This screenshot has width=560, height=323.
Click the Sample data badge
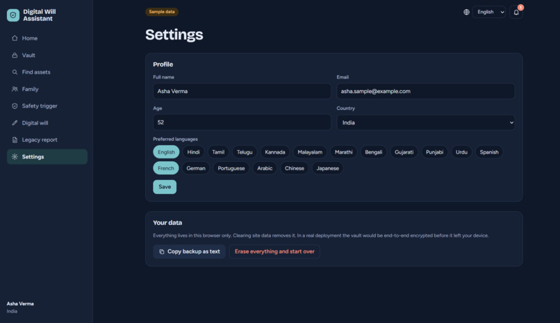click(162, 12)
